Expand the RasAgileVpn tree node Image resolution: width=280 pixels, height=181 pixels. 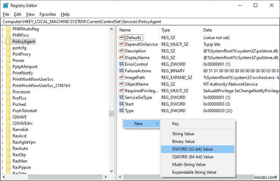click(2, 142)
